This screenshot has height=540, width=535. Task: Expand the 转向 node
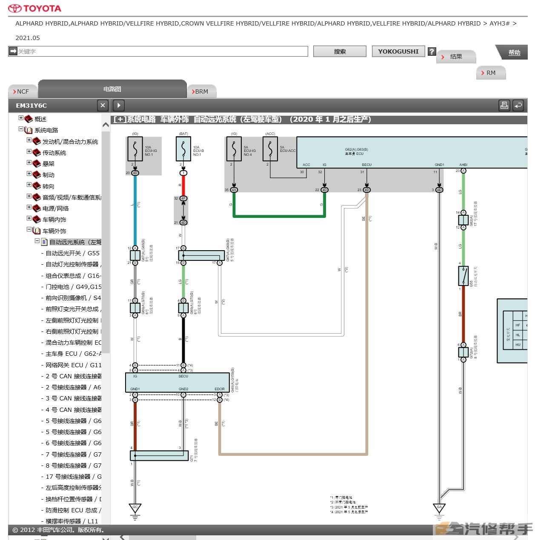coord(29,185)
